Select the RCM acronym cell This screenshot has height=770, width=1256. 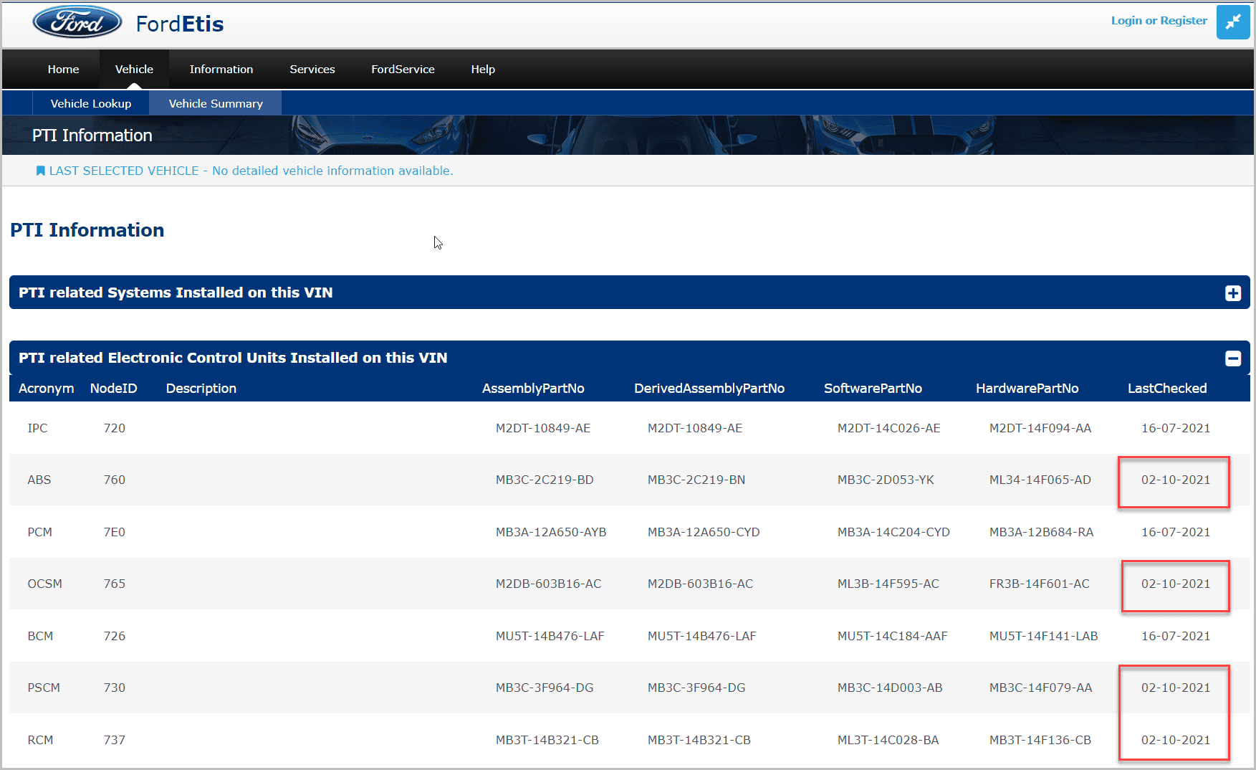point(41,740)
